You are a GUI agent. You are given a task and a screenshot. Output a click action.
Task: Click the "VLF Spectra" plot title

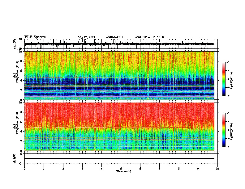coord(35,37)
